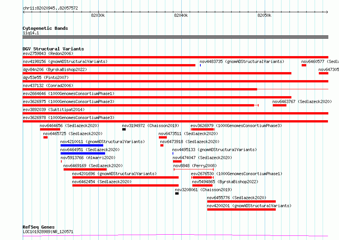Viewport: 339px width, 240px height.
Task: Select the nsv6474047 (Sedlazeck2020) label
Action: 202,158
